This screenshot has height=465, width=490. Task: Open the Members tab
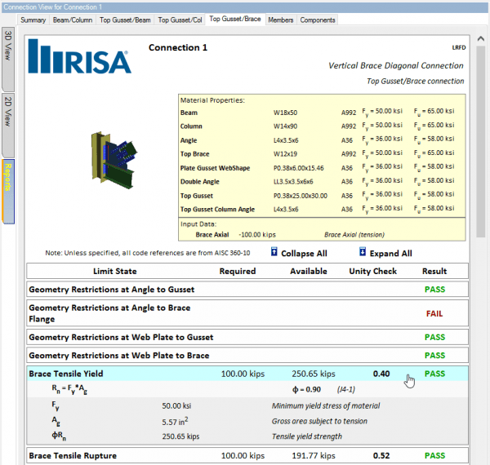pos(281,20)
